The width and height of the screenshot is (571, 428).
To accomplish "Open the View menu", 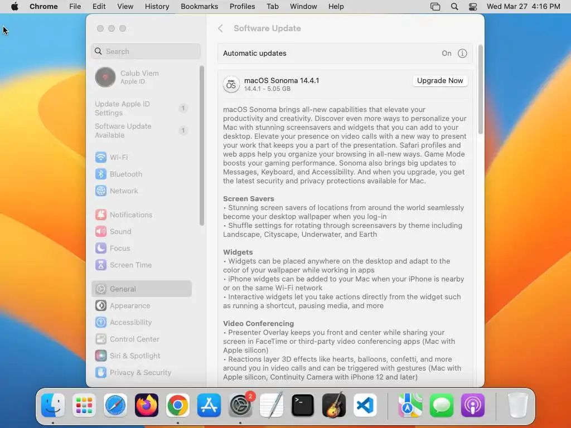I will (125, 7).
